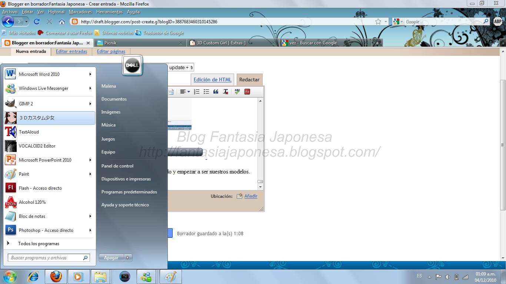
Task: Launch 3D Custom Girl Japanese-titled program
Action: click(50, 118)
